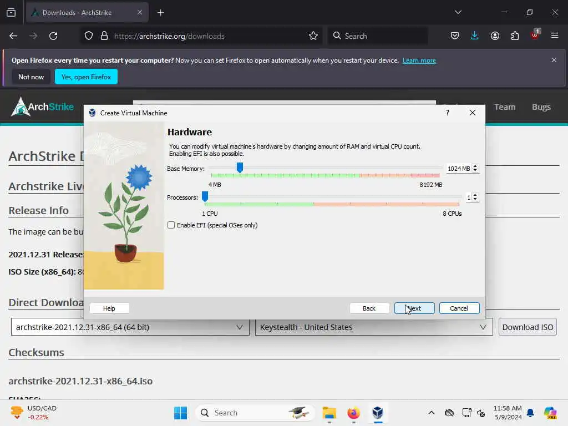Show hidden system tray icons
This screenshot has width=568, height=426.
pyautogui.click(x=431, y=413)
